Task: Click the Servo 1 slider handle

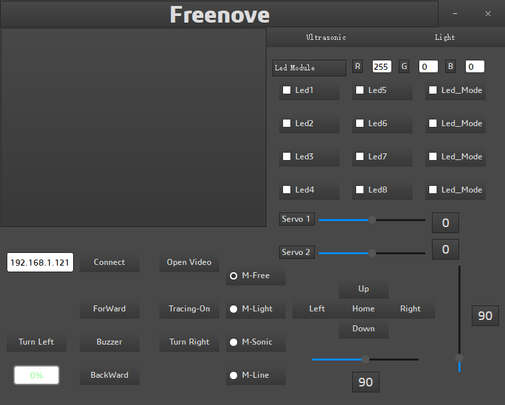Action: [x=372, y=220]
